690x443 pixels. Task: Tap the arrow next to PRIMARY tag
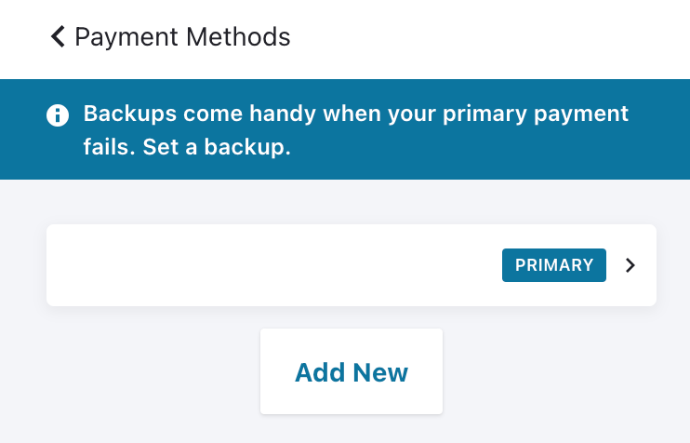click(630, 265)
